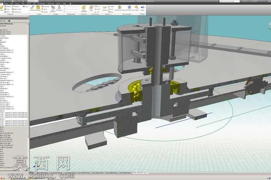The width and height of the screenshot is (271, 180).
Task: Start the Distance measure tool
Action: 105,8
